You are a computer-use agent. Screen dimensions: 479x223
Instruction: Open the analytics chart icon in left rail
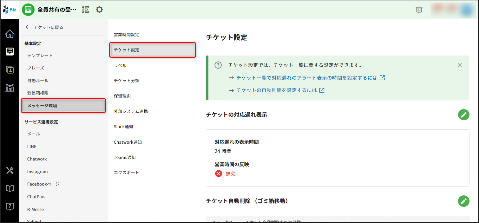point(10,88)
